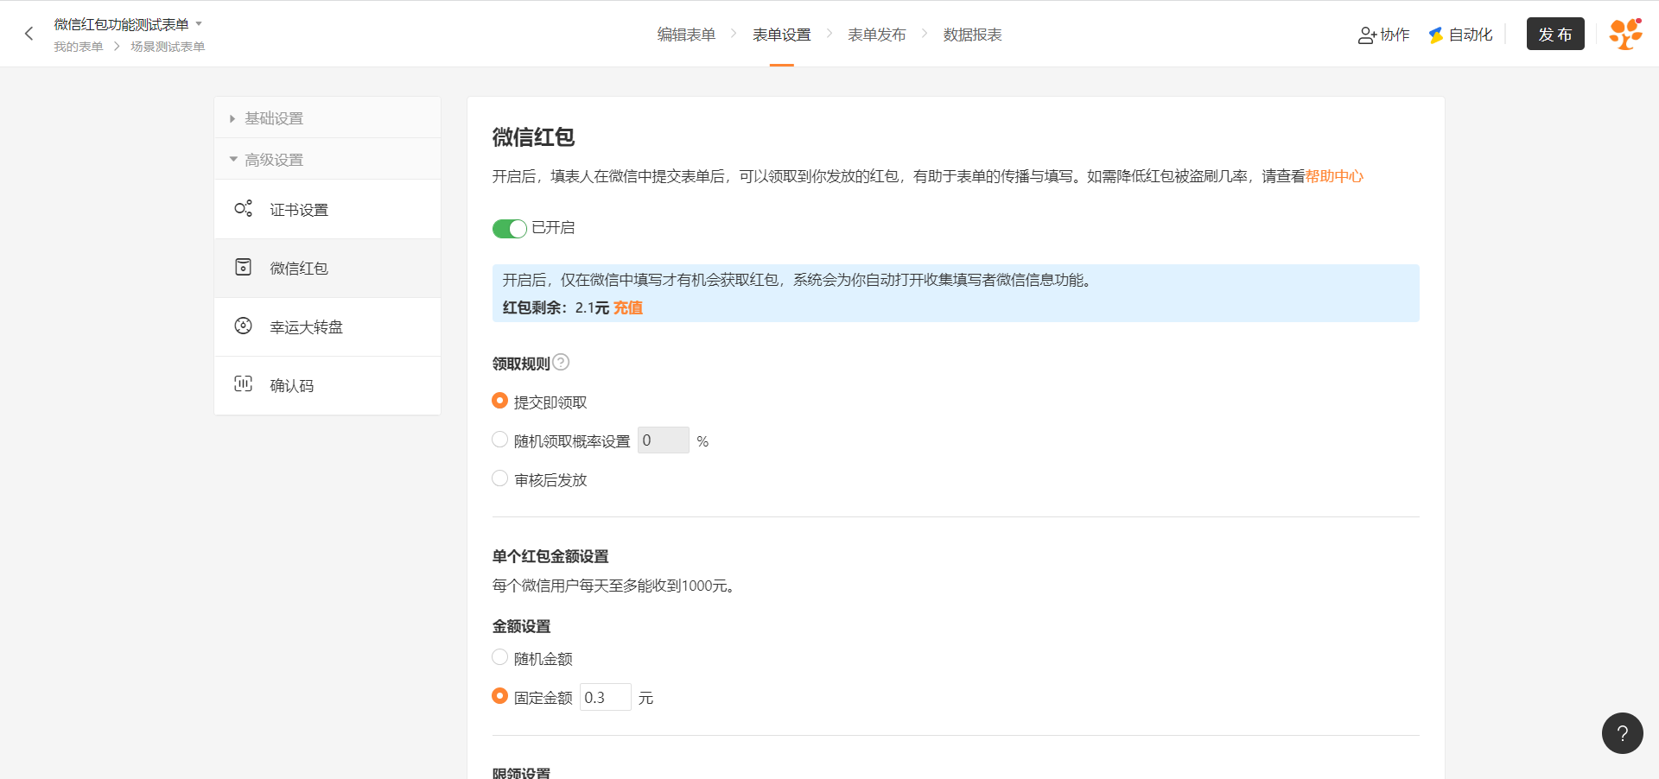Click the 幸运大转盘 wheel icon
Image resolution: width=1659 pixels, height=779 pixels.
point(244,326)
